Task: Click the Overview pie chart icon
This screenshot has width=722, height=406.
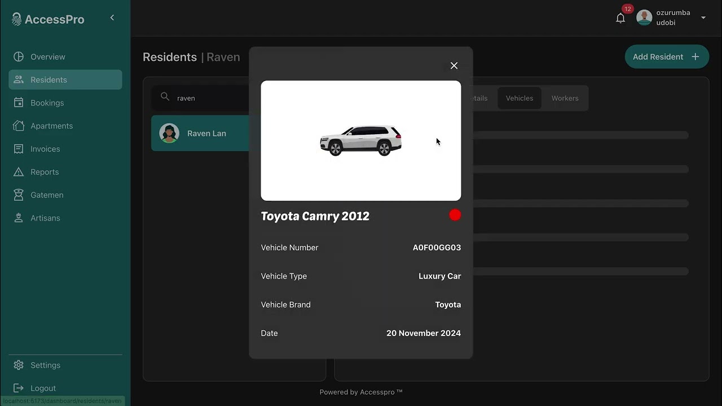Action: click(x=19, y=56)
